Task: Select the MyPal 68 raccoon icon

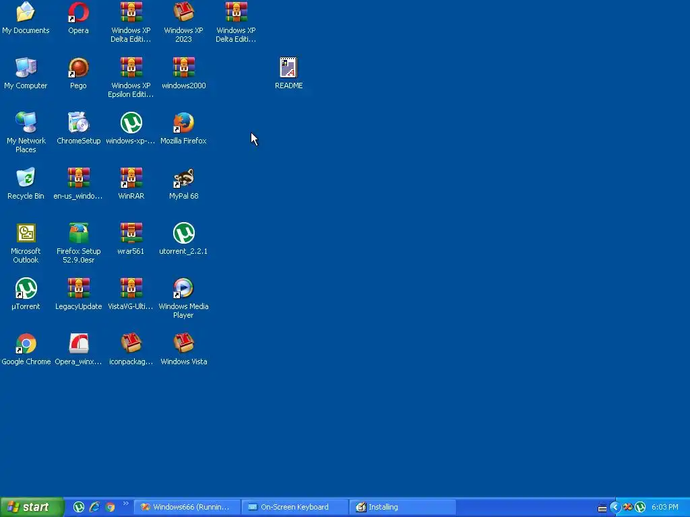Action: tap(183, 183)
